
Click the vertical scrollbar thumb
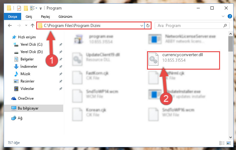click(x=230, y=44)
